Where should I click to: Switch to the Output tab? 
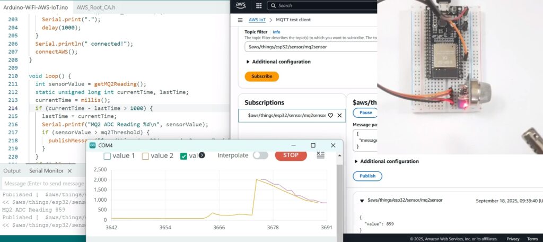(x=12, y=171)
